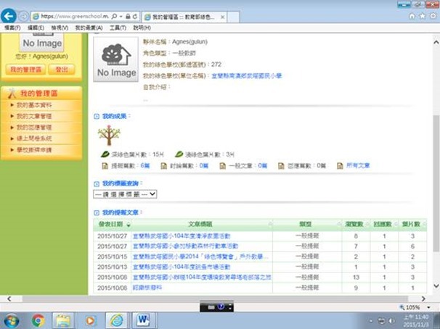
Task: Open File Explorer in the taskbar
Action: [x=64, y=320]
